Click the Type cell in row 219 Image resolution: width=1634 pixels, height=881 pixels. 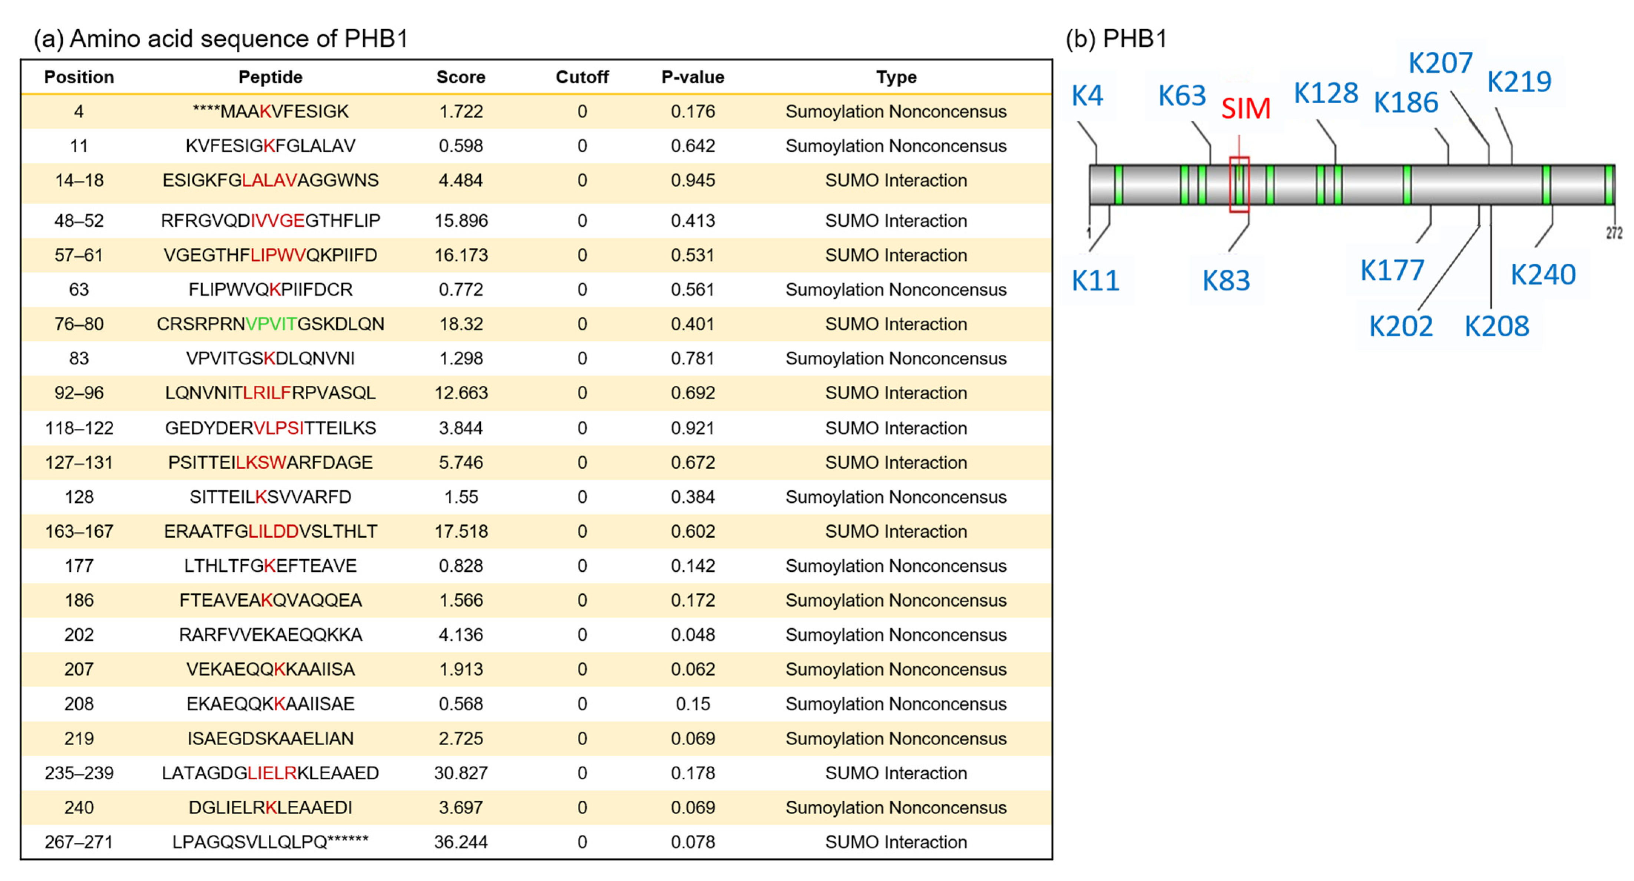point(896,738)
